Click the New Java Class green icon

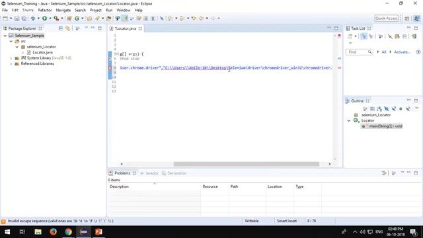(x=77, y=19)
